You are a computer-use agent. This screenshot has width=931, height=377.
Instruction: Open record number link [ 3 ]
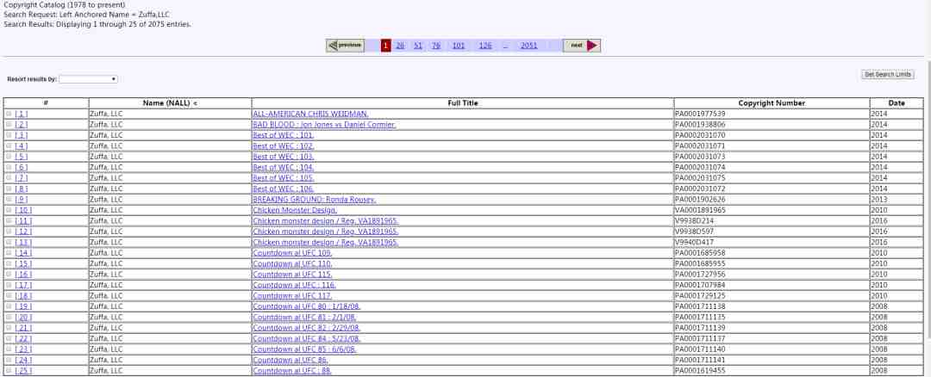[22, 135]
